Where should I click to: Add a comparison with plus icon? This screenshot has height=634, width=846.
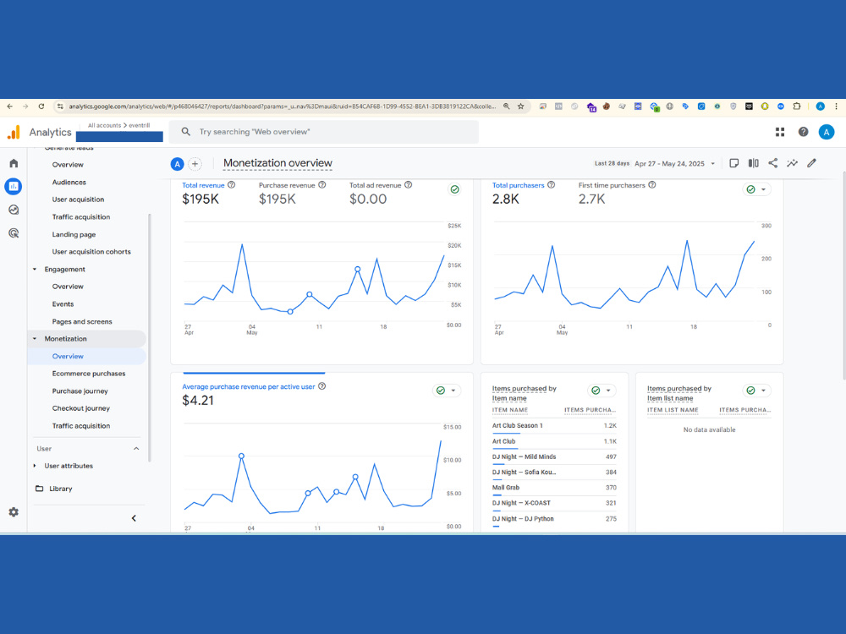point(195,164)
